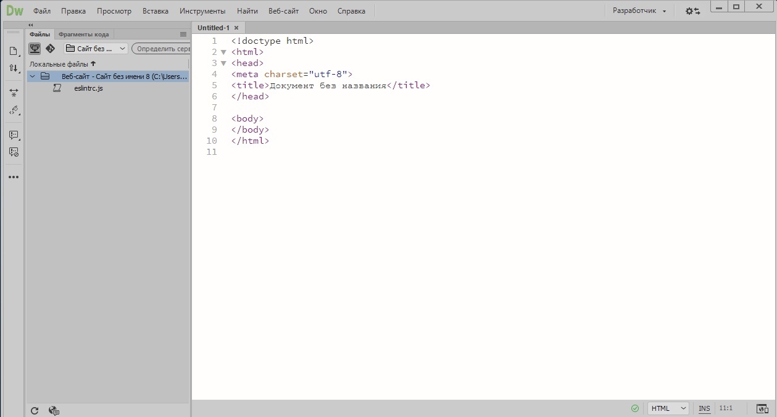The width and height of the screenshot is (777, 417).
Task: Collapse the html tag on line 2
Action: [223, 52]
